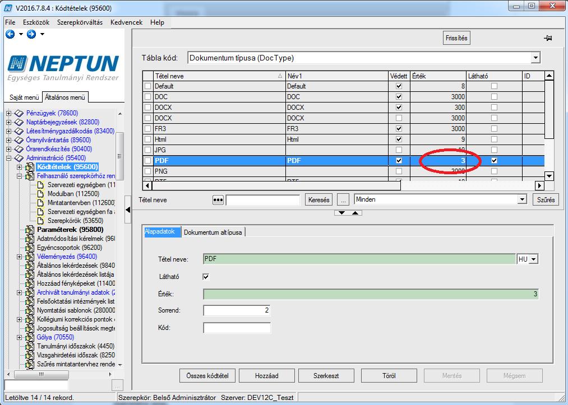Tick the row selection checkbox for Default
This screenshot has width=568, height=405.
pyautogui.click(x=148, y=86)
